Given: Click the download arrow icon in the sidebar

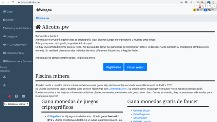Looking at the screenshot, I should [4, 85].
